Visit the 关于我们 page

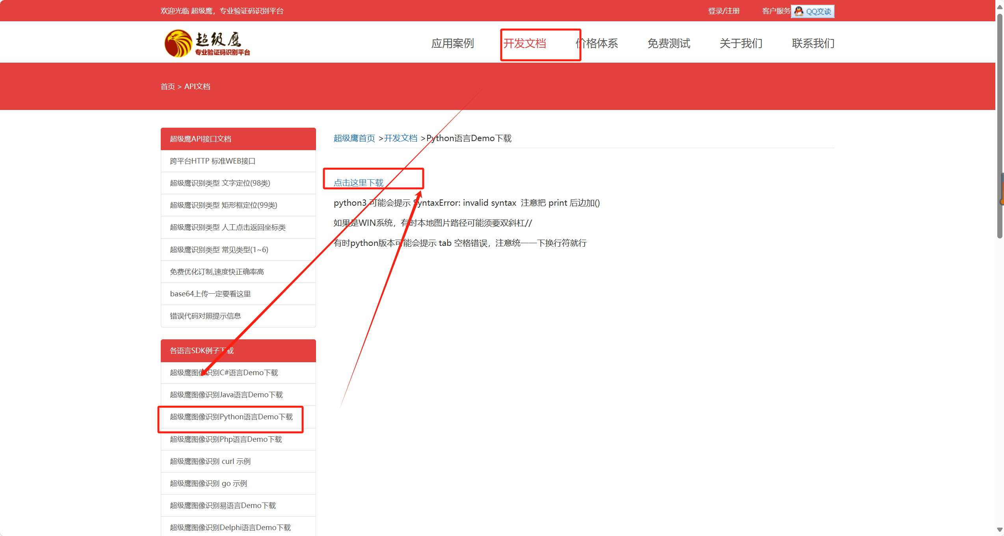741,43
